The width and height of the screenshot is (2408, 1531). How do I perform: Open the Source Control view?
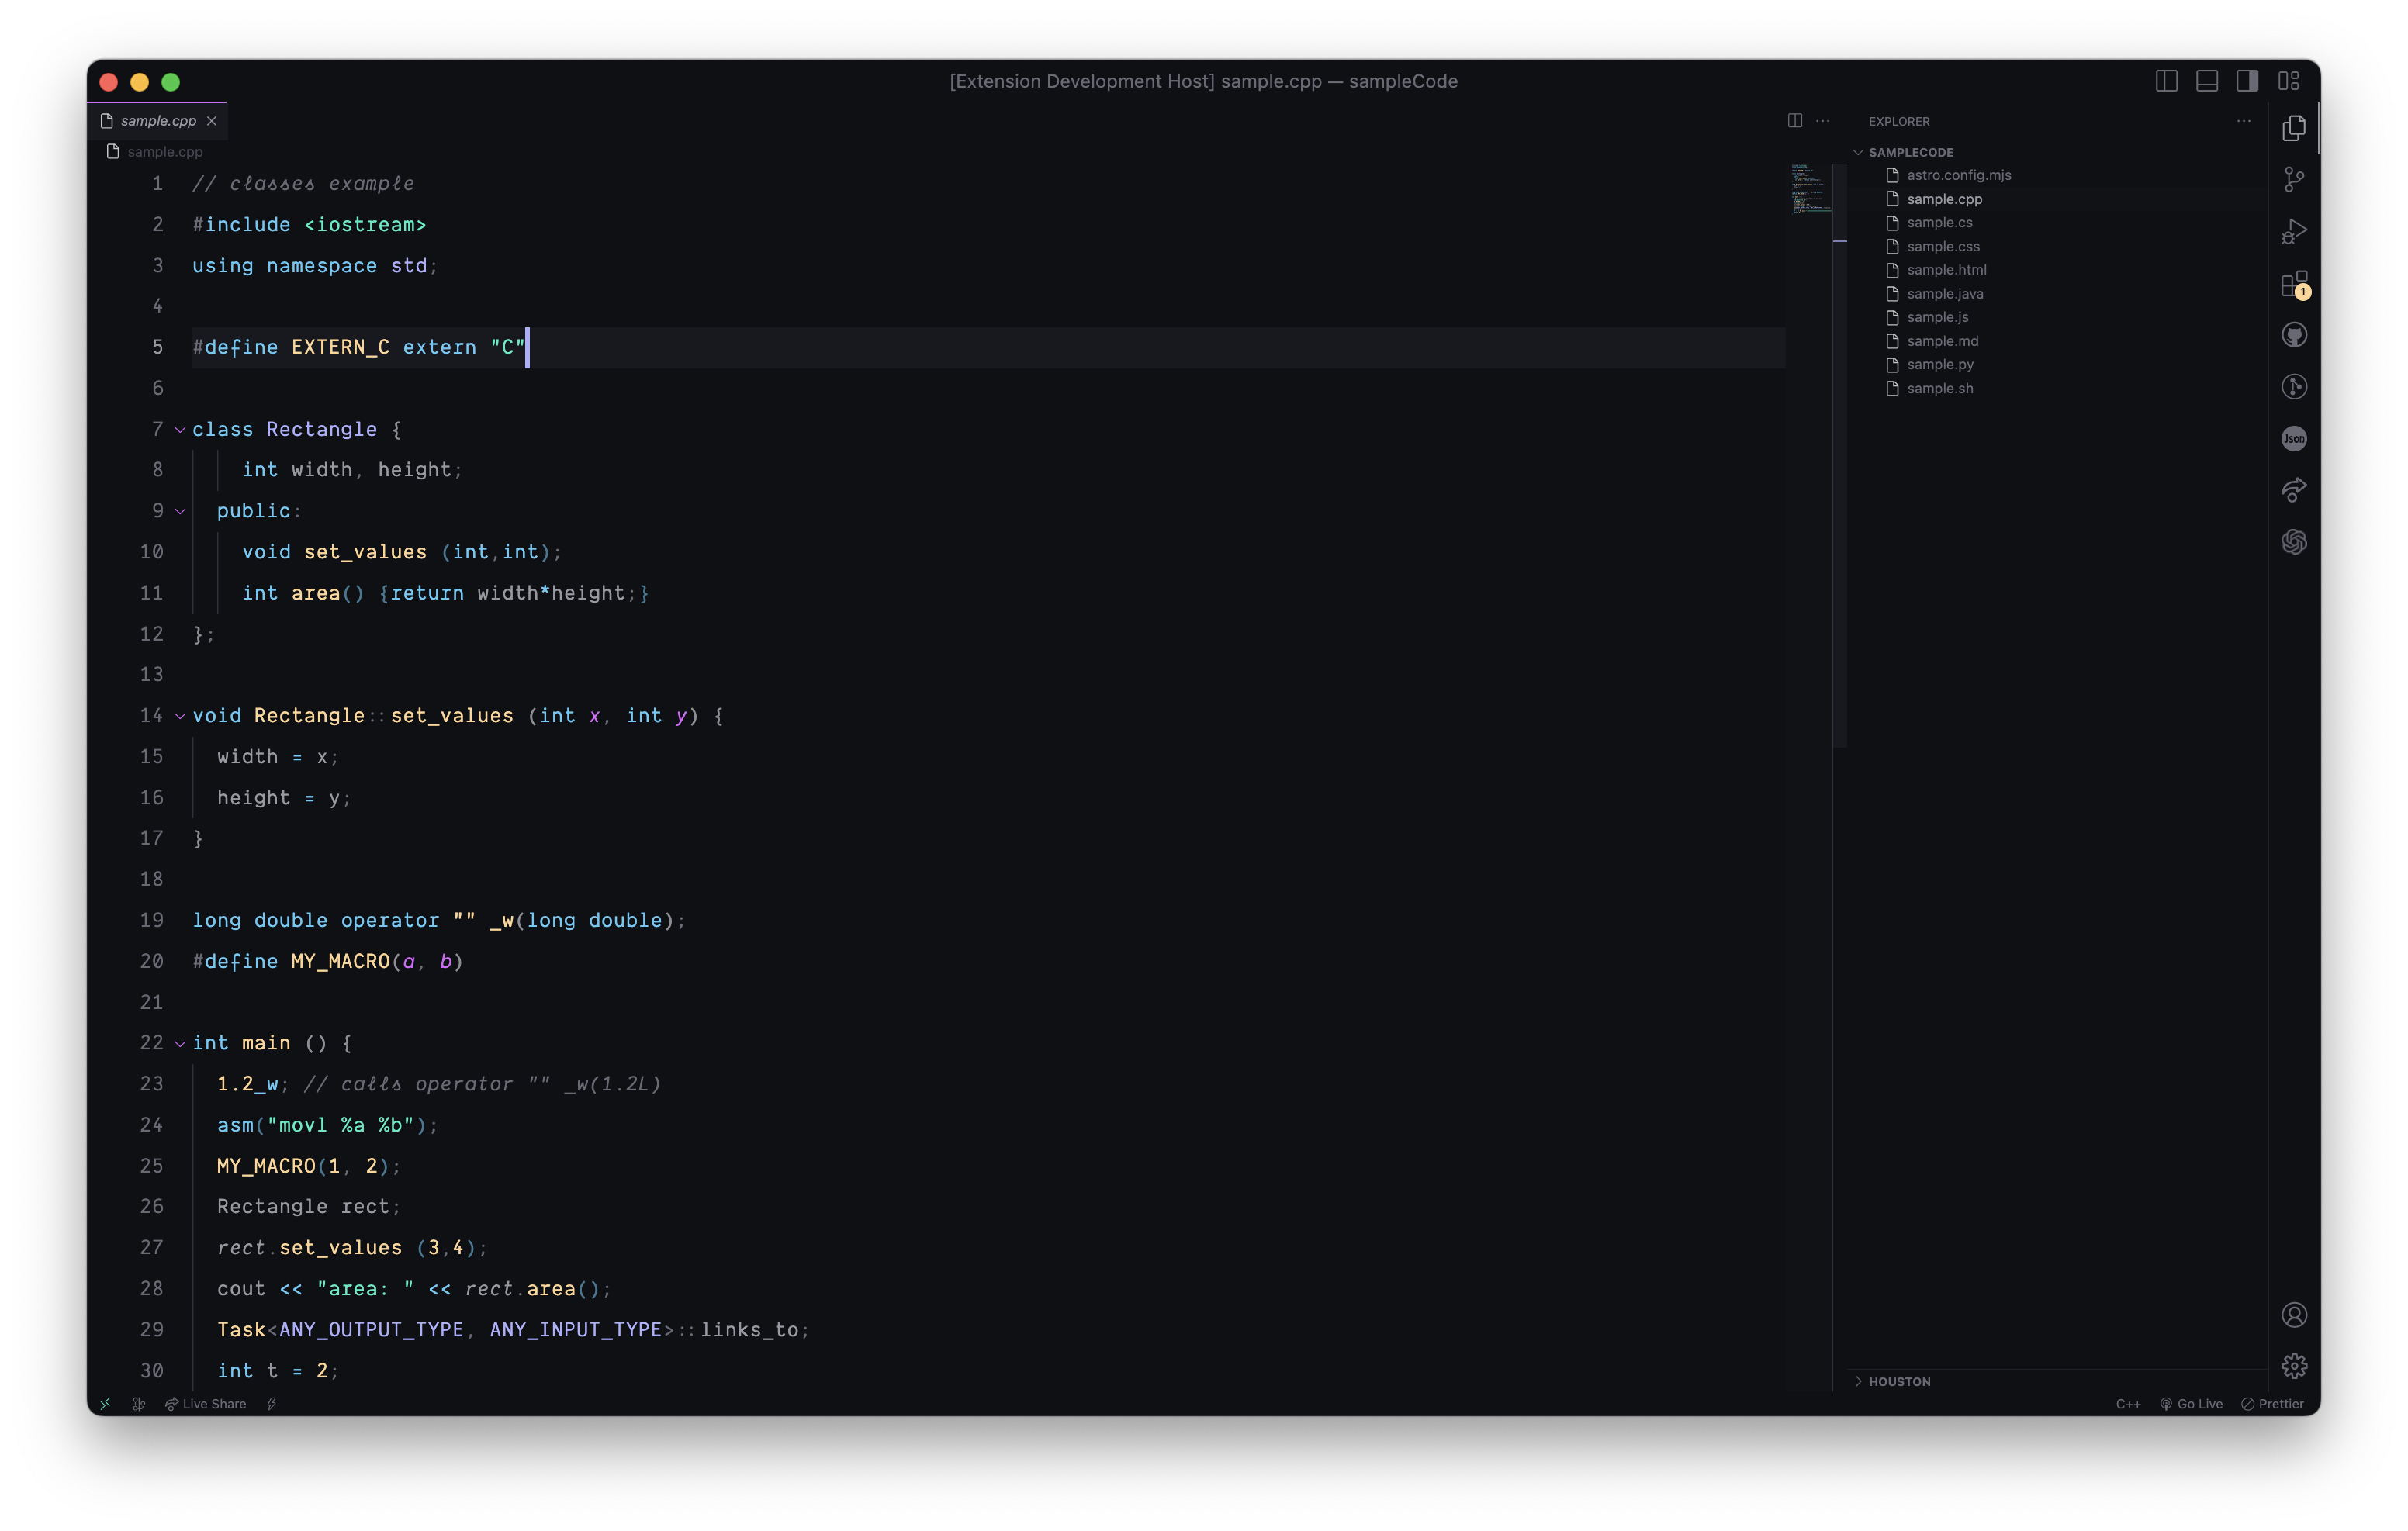(2294, 180)
